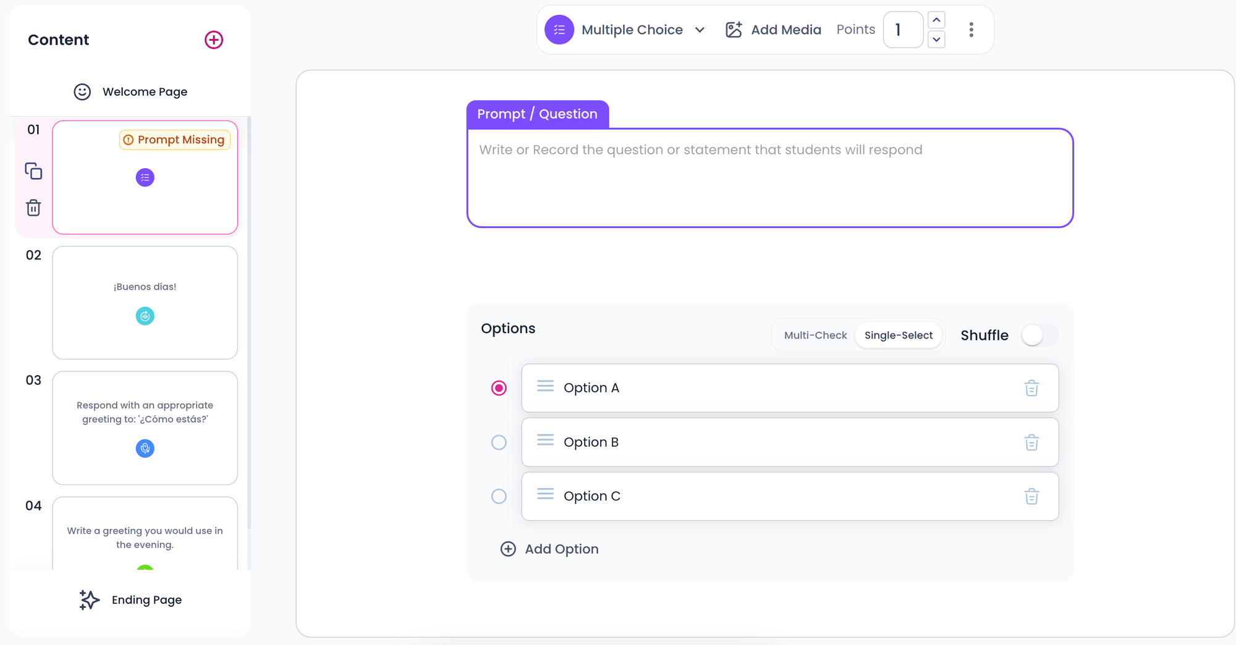
Task: Click Add Option button
Action: click(x=549, y=549)
